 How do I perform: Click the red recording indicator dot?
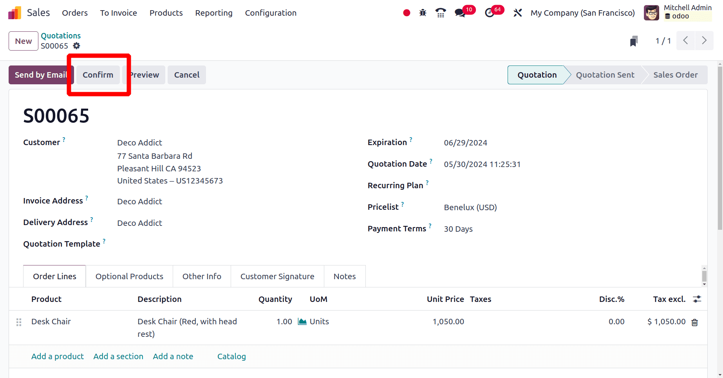(407, 13)
